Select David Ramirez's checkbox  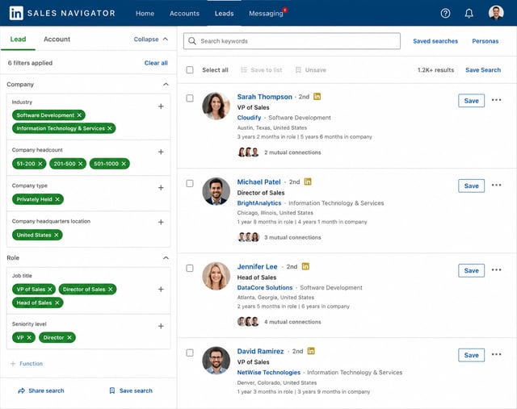190,353
